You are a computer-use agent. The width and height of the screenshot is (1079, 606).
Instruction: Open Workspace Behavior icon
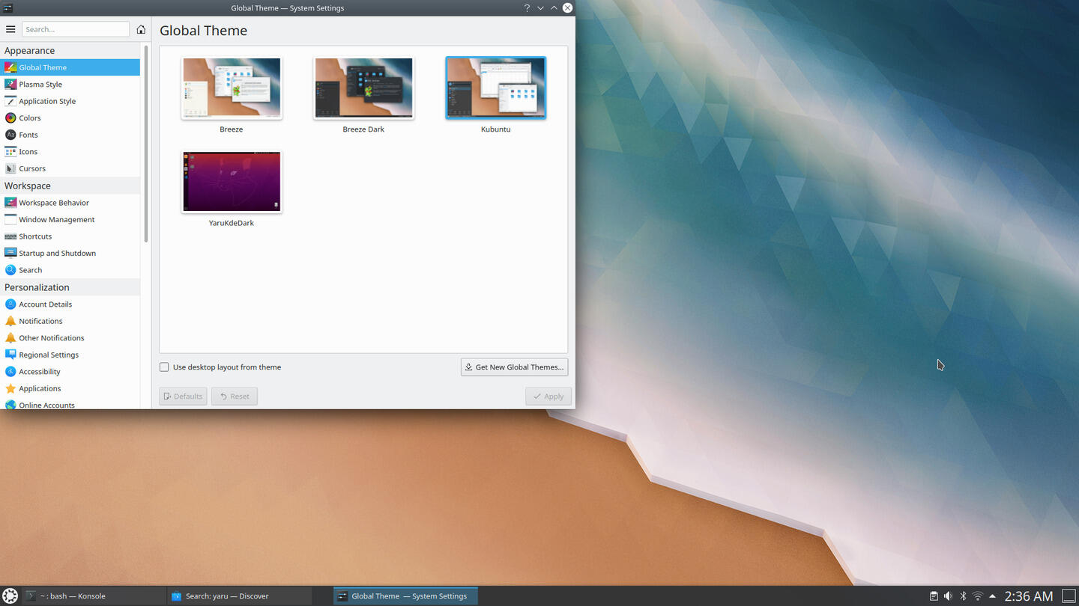point(10,203)
